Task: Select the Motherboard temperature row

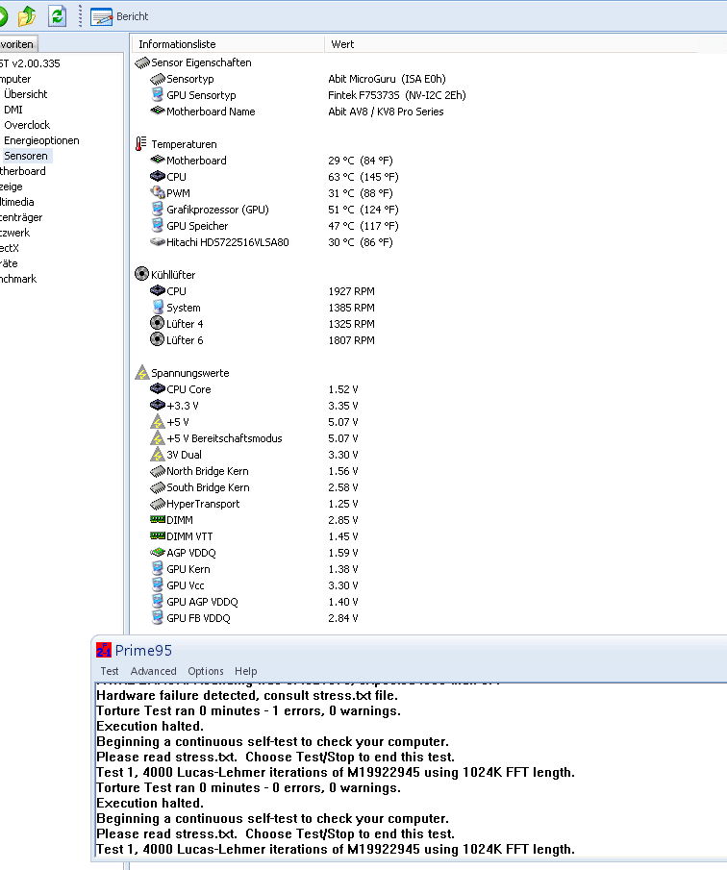Action: (271, 161)
